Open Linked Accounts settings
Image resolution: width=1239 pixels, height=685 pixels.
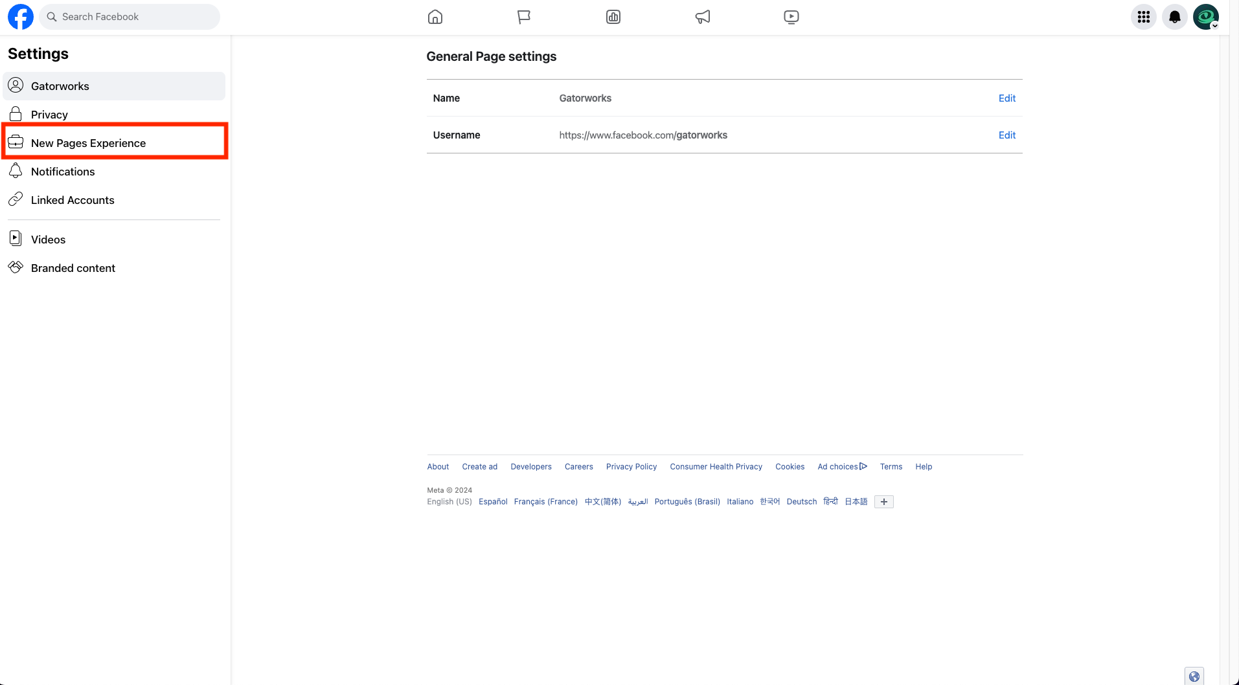(73, 199)
